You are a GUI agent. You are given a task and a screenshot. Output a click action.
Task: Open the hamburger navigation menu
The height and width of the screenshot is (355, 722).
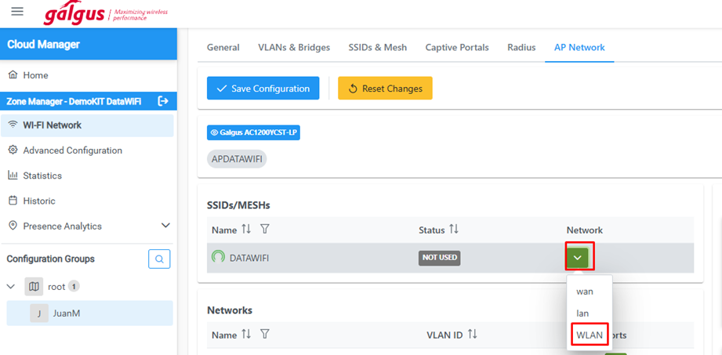click(x=17, y=12)
